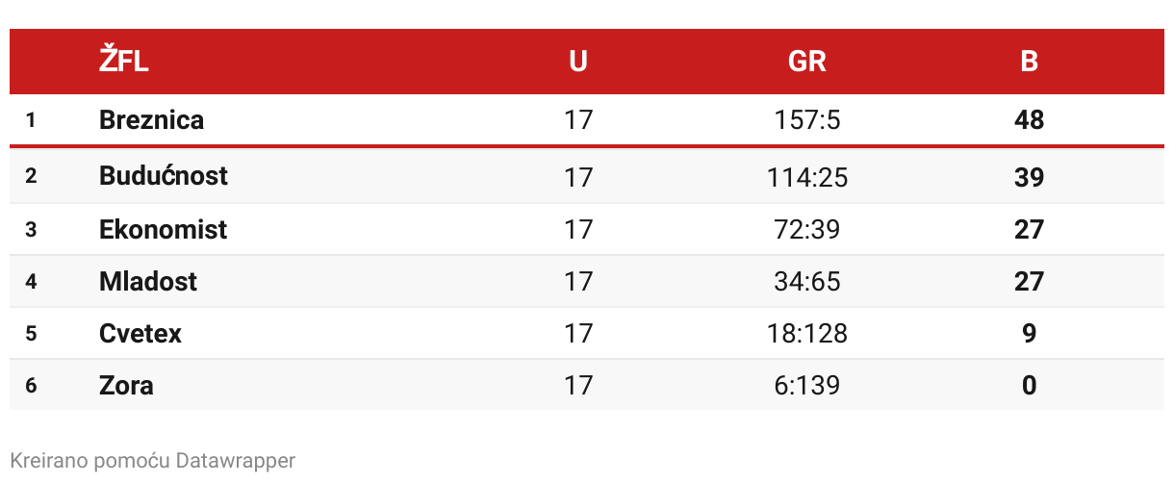Select the Zora team name

[126, 386]
